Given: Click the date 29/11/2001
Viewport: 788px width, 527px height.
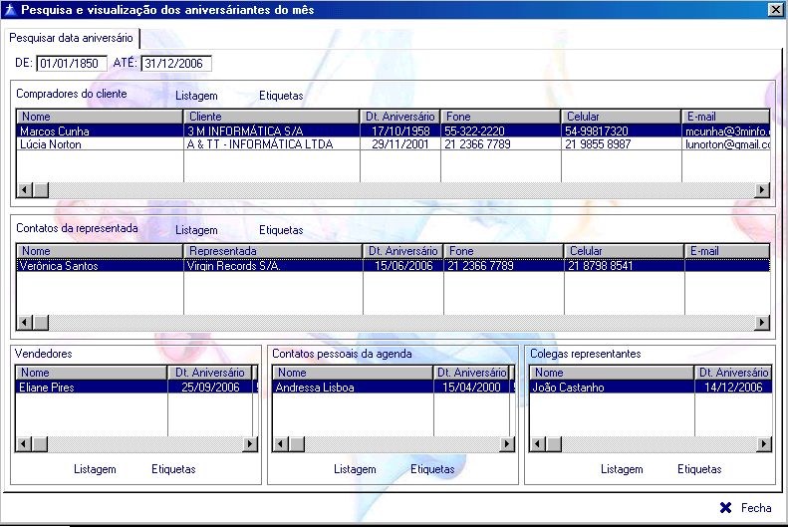Looking at the screenshot, I should [x=400, y=144].
